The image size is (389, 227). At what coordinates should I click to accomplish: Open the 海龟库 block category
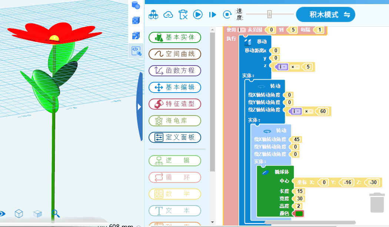[174, 121]
